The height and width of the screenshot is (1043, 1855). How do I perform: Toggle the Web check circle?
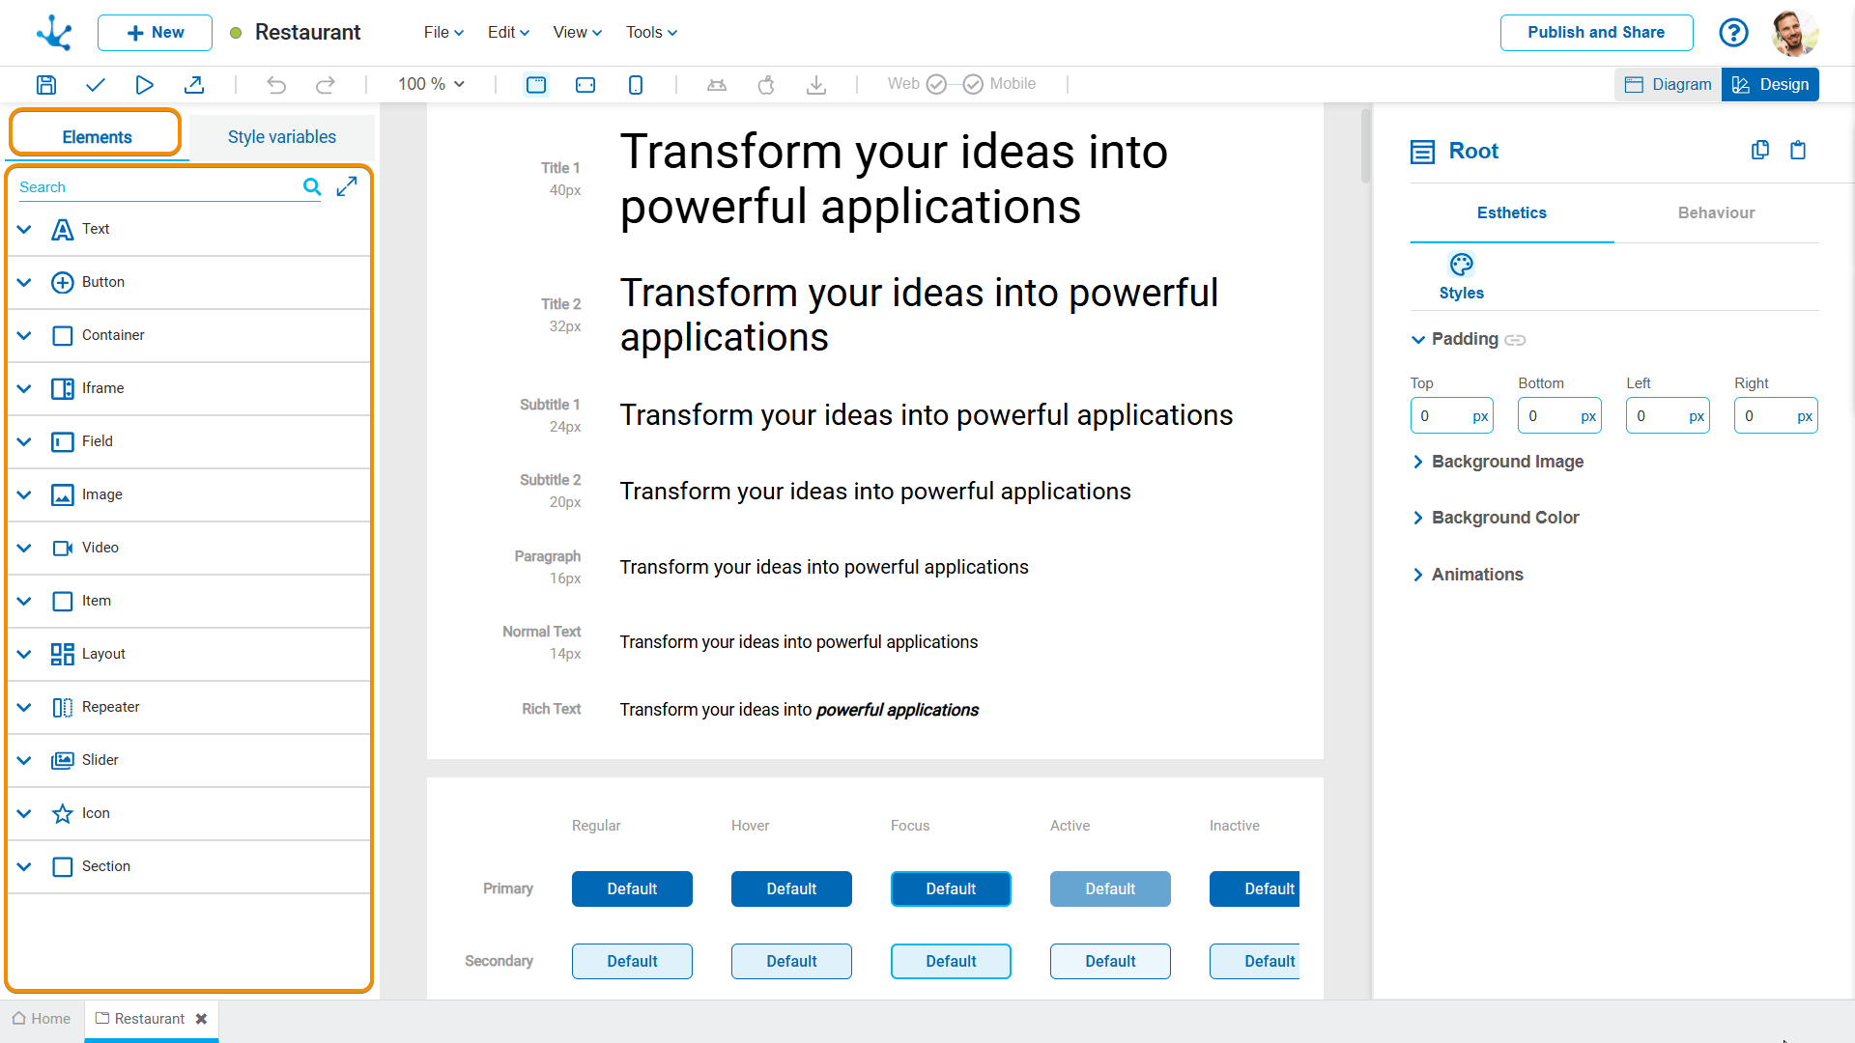tap(935, 85)
